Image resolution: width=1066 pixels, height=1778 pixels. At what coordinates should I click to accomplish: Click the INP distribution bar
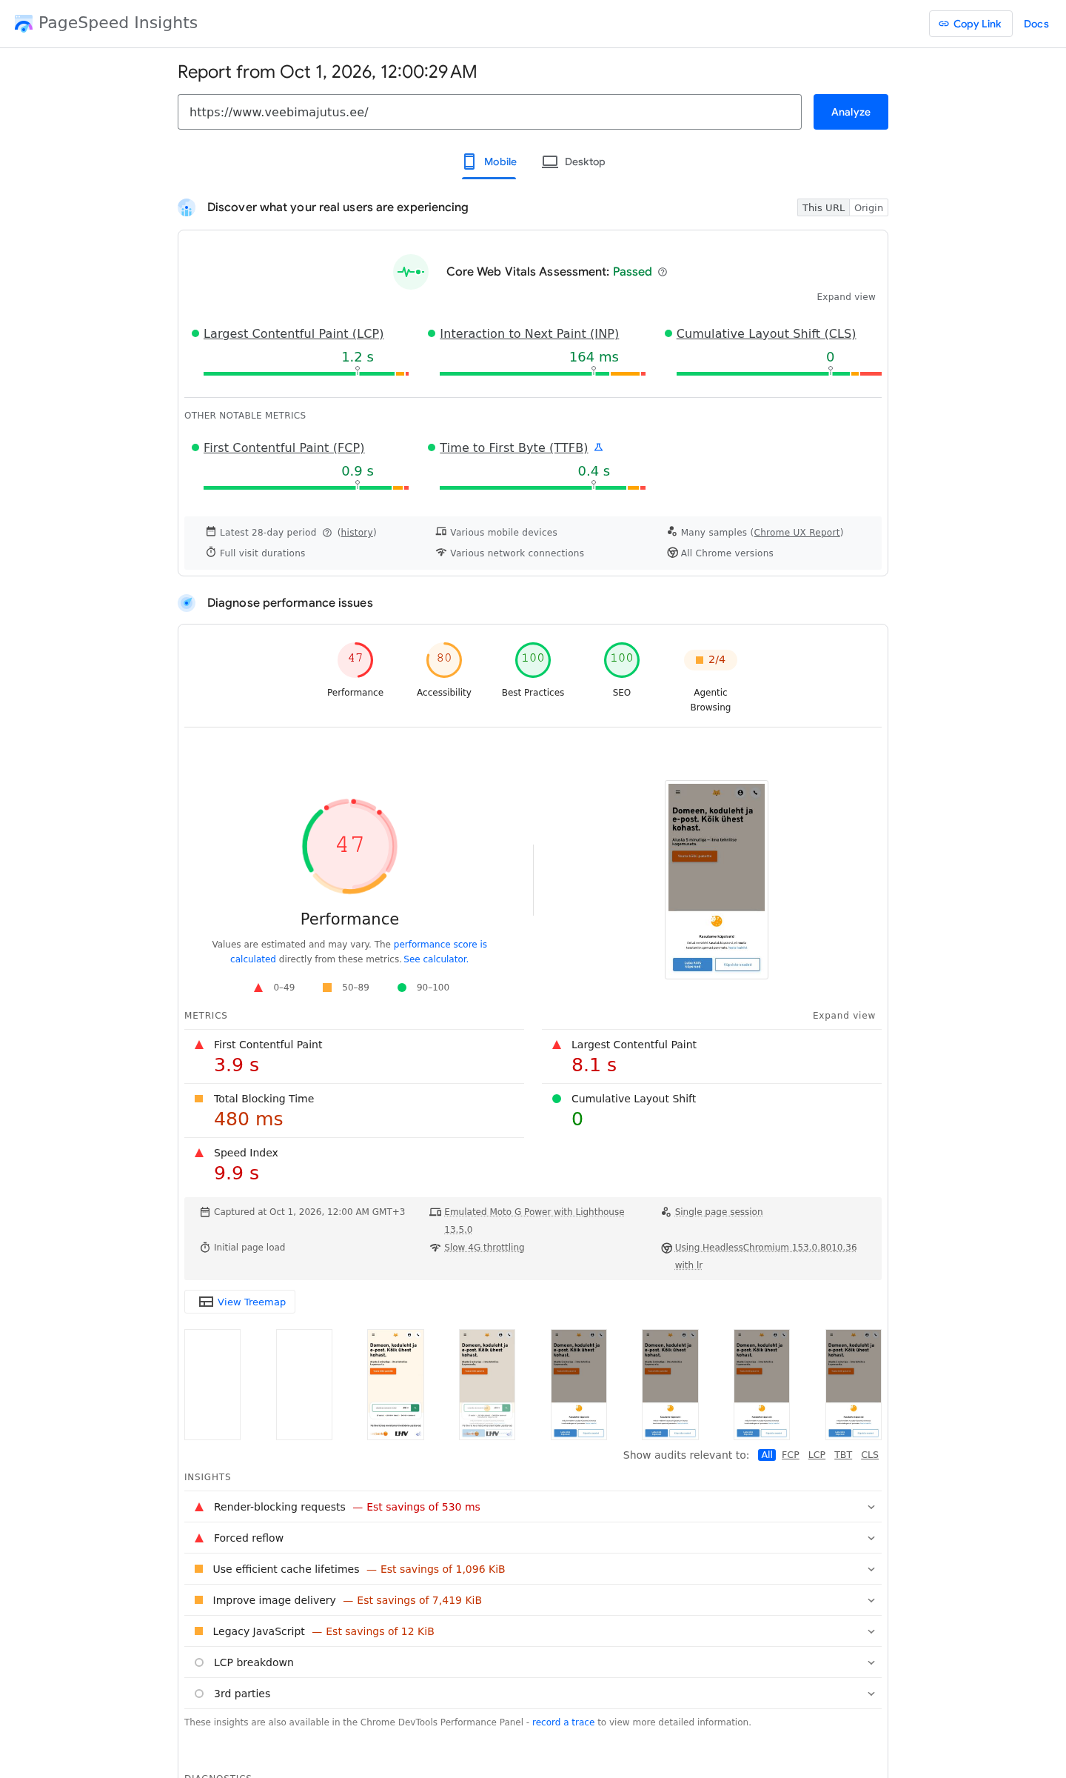(x=543, y=373)
